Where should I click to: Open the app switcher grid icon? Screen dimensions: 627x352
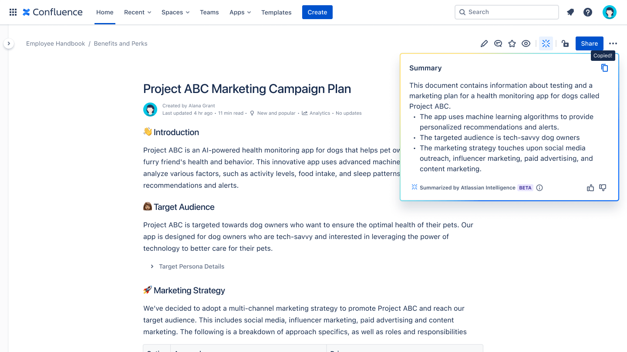[13, 12]
